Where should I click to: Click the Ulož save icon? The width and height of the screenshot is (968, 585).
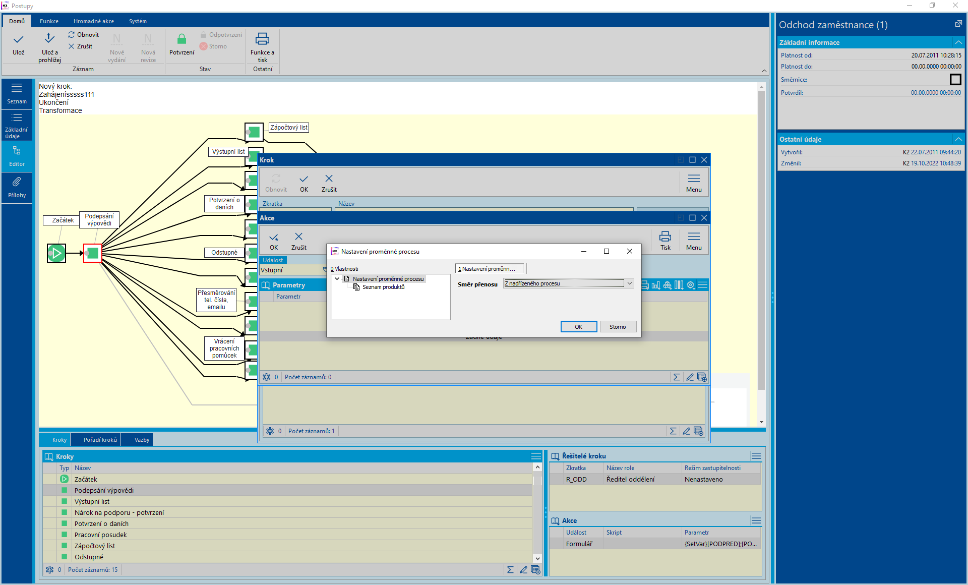pyautogui.click(x=19, y=40)
